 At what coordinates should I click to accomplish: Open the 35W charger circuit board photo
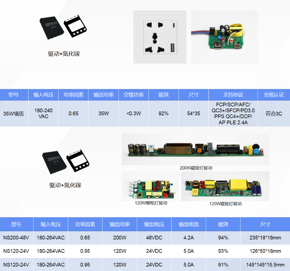[x=224, y=37]
